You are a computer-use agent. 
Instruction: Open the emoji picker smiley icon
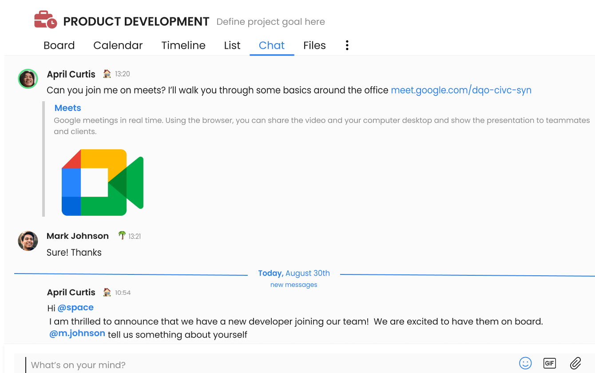point(525,363)
